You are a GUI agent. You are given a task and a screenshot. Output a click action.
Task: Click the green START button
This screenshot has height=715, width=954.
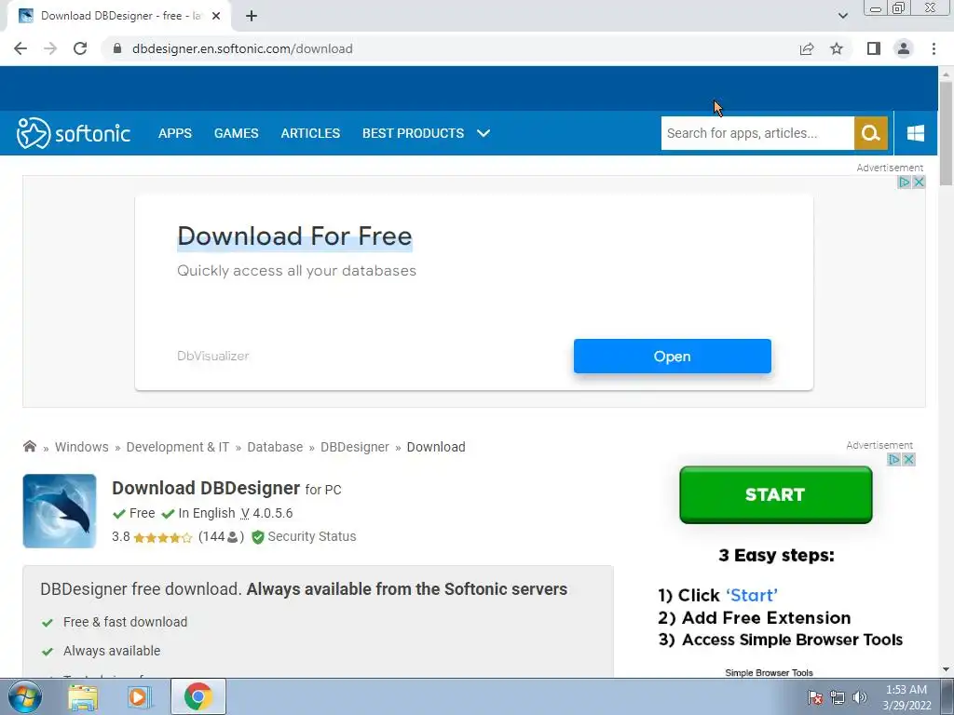pos(776,494)
